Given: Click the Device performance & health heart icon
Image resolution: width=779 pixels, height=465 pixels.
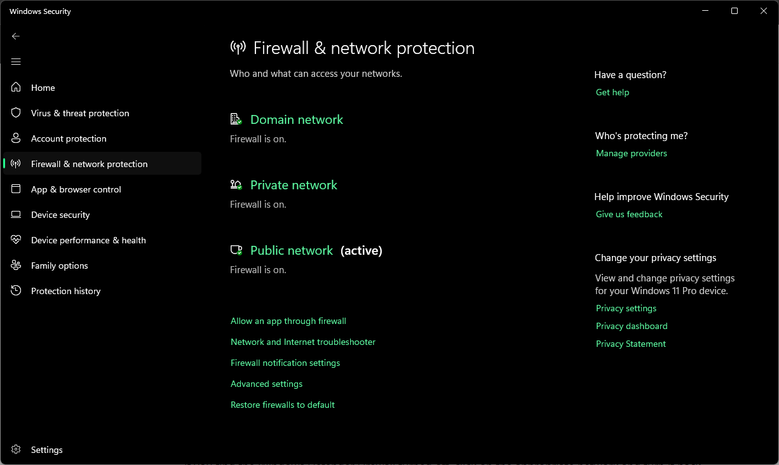Looking at the screenshot, I should pos(16,240).
